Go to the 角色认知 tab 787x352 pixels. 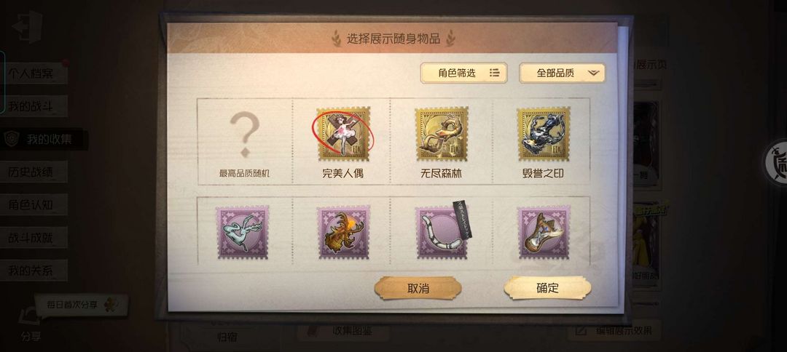[34, 205]
